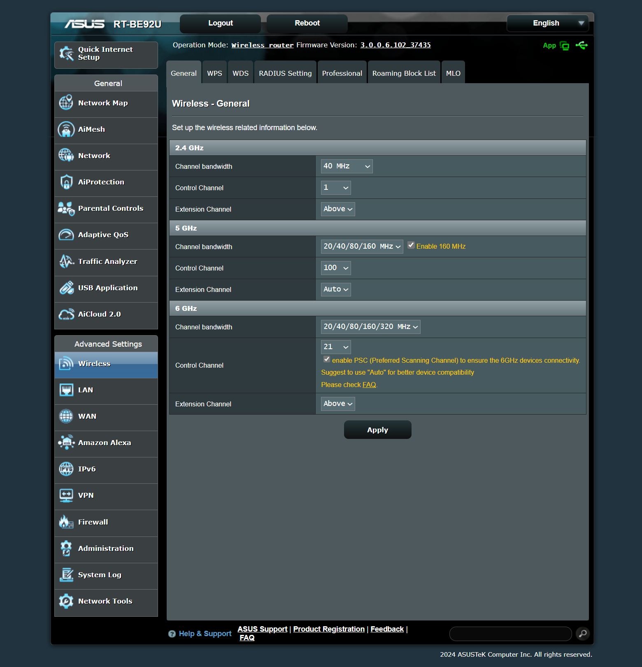The width and height of the screenshot is (642, 667).
Task: Open the WAN globe icon
Action: (x=66, y=416)
